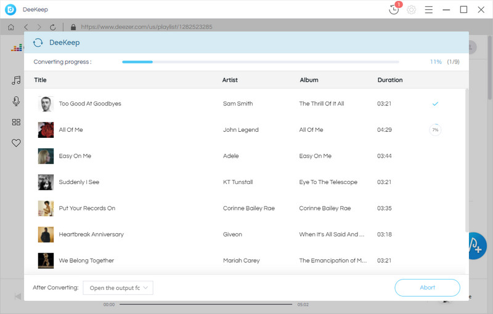This screenshot has height=314, width=493.
Task: Open Explore grid icon in sidebar
Action: click(x=16, y=122)
